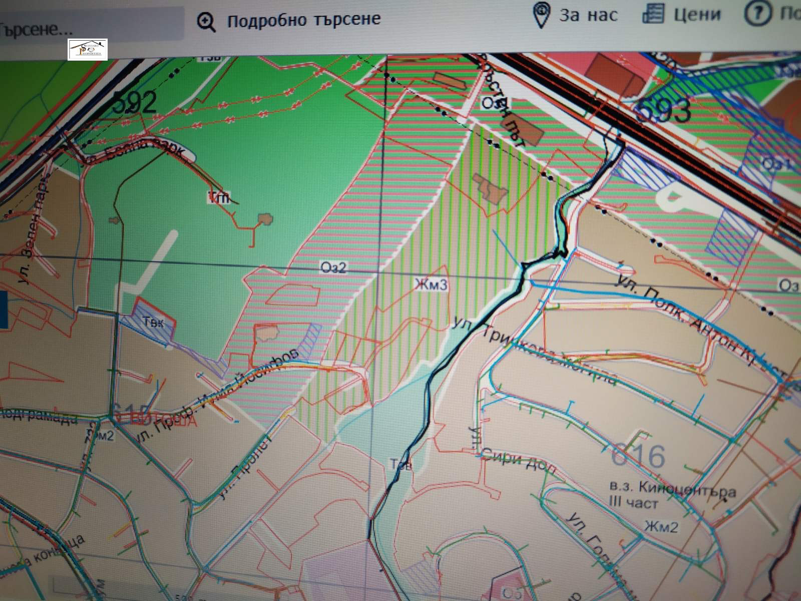Viewport: 801px width, 601px height.
Task: Open the Цени menu item
Action: pyautogui.click(x=697, y=15)
